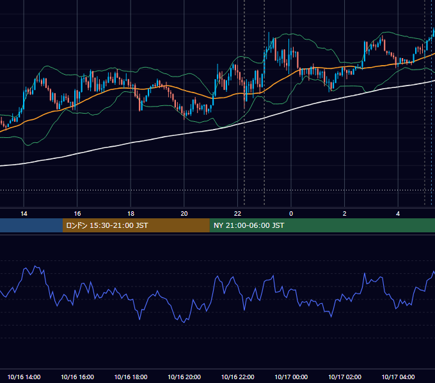Click the 10/17 02:00 date label
This screenshot has height=383, width=435.
point(345,377)
